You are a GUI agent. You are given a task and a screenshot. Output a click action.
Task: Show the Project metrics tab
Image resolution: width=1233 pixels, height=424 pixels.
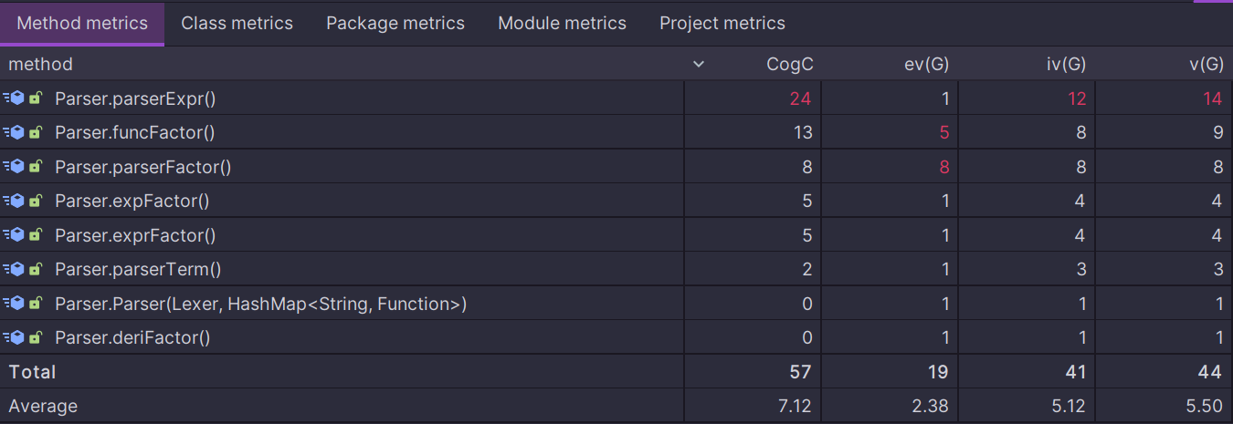click(722, 24)
